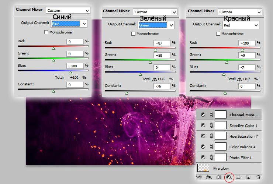The image size is (273, 184).
Task: Select the Fire glow layer
Action: (x=229, y=168)
